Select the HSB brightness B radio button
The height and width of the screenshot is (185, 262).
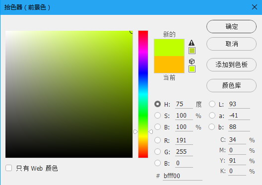[x=158, y=127]
